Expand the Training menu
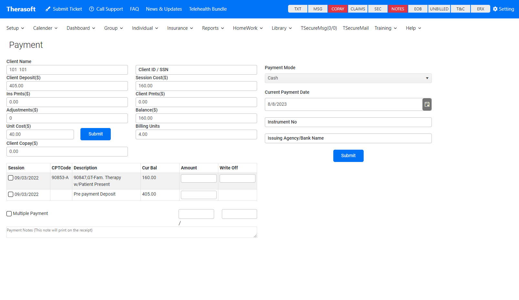Screen dimensions: 519x300 [386, 28]
